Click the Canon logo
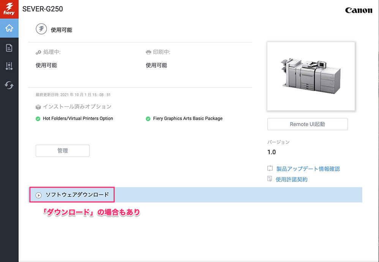The image size is (379, 262). point(359,10)
